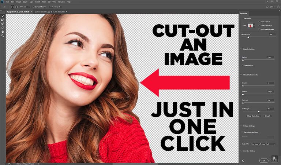
Task: Open the Image menu
Action: coord(19,2)
